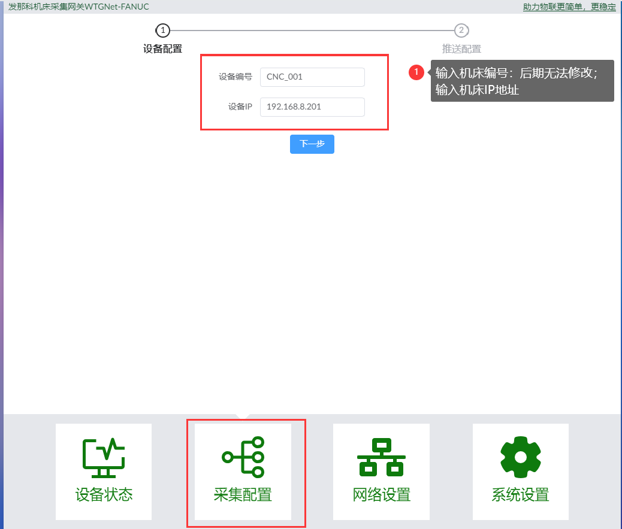Click the 系统设置 label text
The image size is (622, 529).
tap(521, 494)
